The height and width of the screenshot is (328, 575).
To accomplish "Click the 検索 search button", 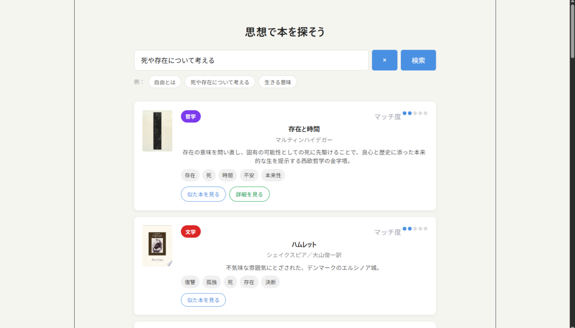I will coord(418,60).
